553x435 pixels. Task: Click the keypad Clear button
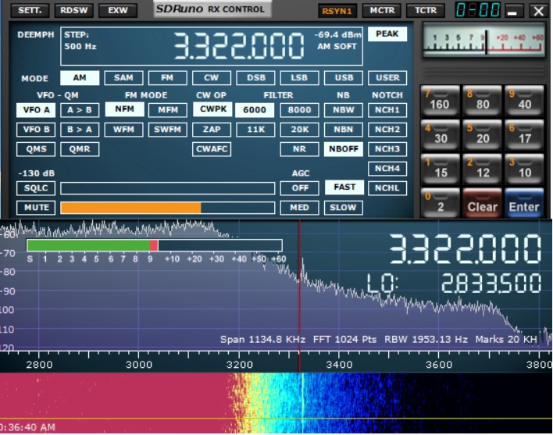482,204
